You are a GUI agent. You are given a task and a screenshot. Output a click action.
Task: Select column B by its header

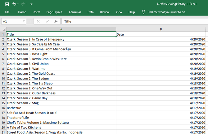[x=161, y=29]
